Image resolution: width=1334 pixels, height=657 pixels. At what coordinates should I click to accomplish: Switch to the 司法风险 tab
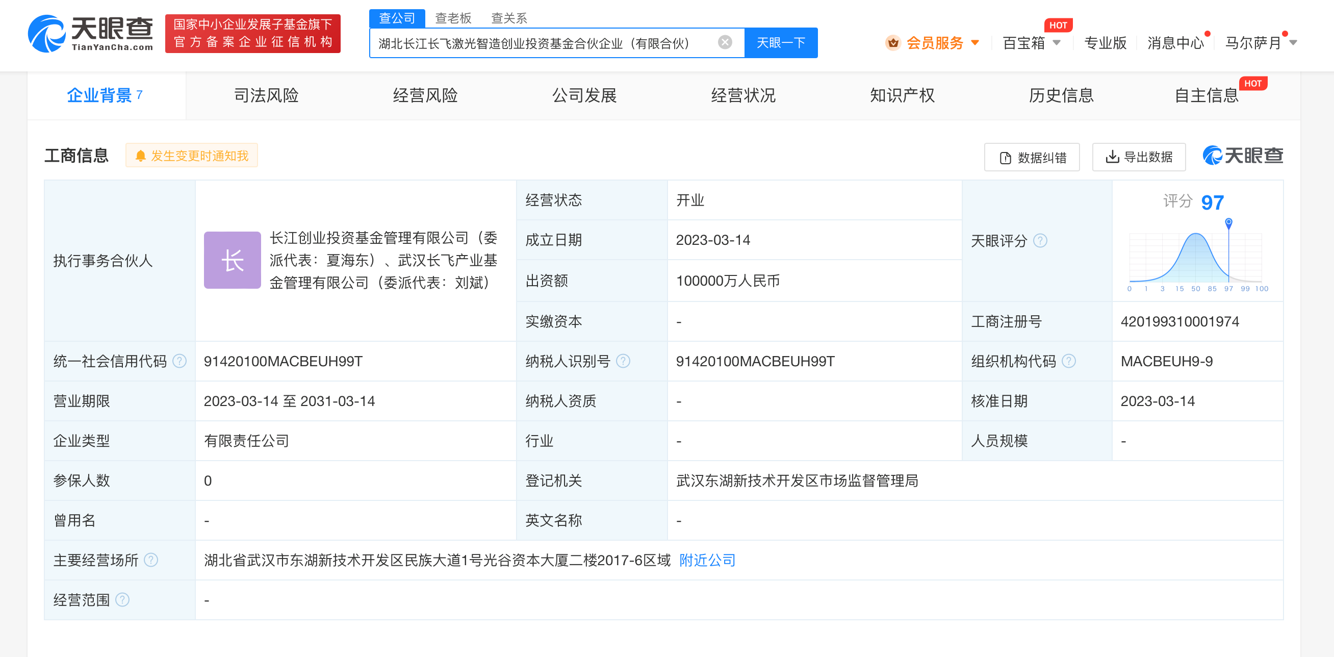tap(266, 95)
